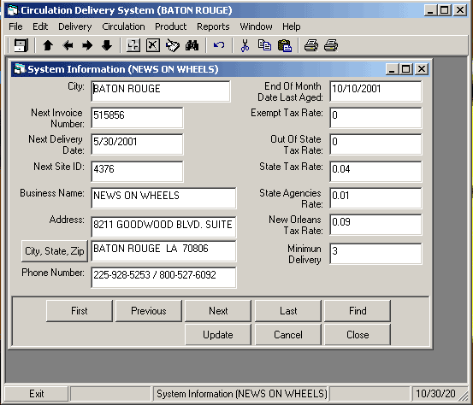
Task: Click the Find button
Action: pos(358,311)
